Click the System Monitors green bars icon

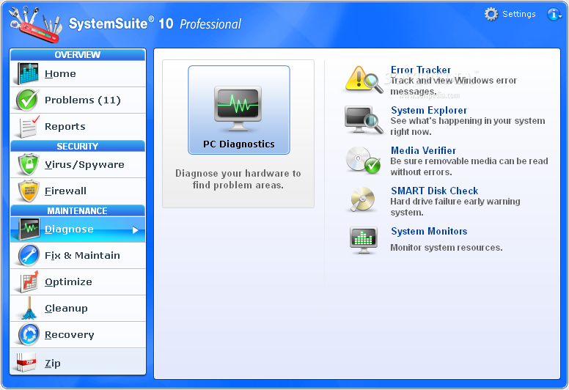pyautogui.click(x=364, y=240)
